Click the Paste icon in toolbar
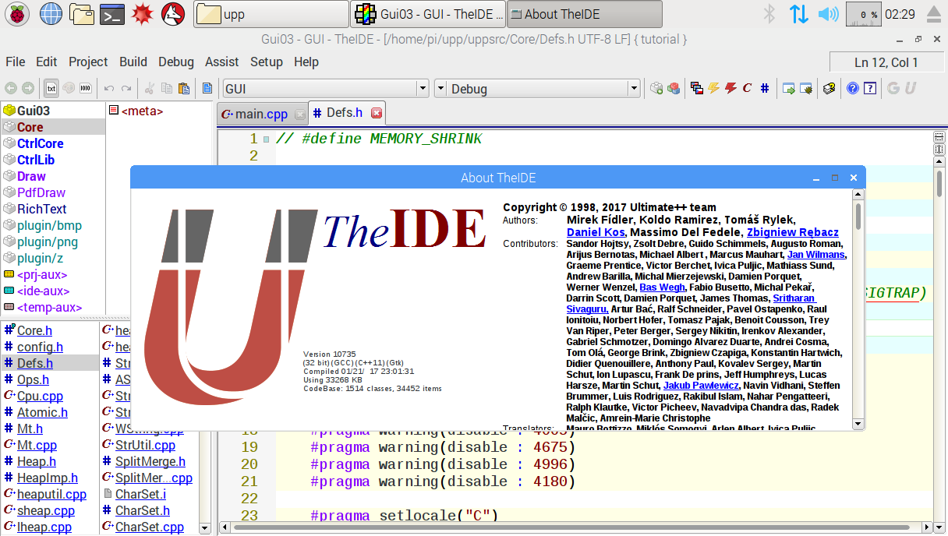This screenshot has width=948, height=536. (184, 89)
